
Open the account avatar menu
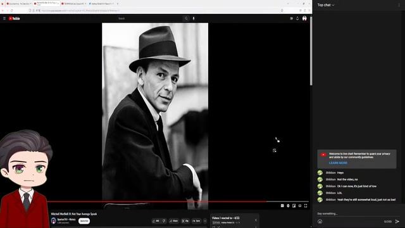[304, 18]
